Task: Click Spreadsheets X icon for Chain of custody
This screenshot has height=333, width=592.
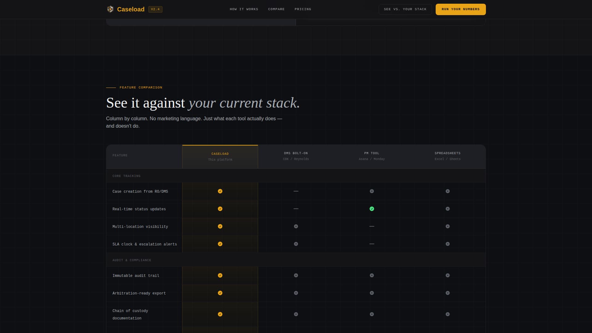Action: click(x=448, y=314)
